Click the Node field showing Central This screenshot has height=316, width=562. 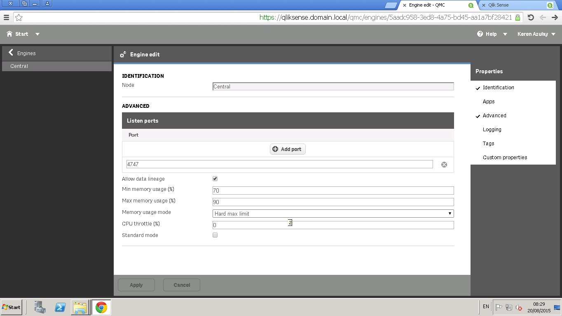pos(333,86)
